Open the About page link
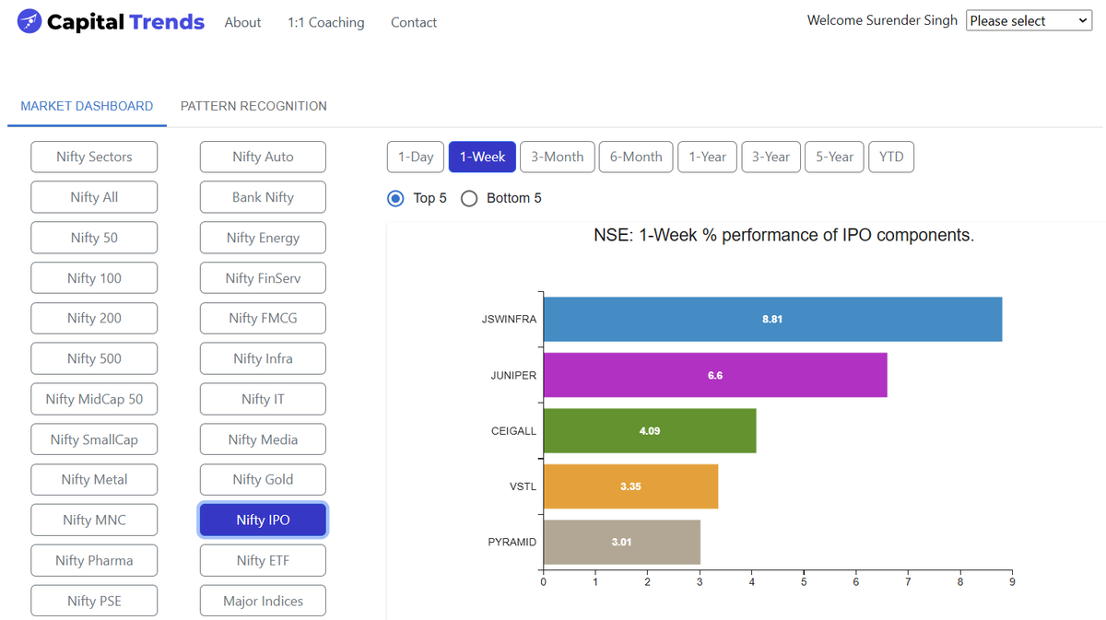1106x620 pixels. [x=242, y=22]
